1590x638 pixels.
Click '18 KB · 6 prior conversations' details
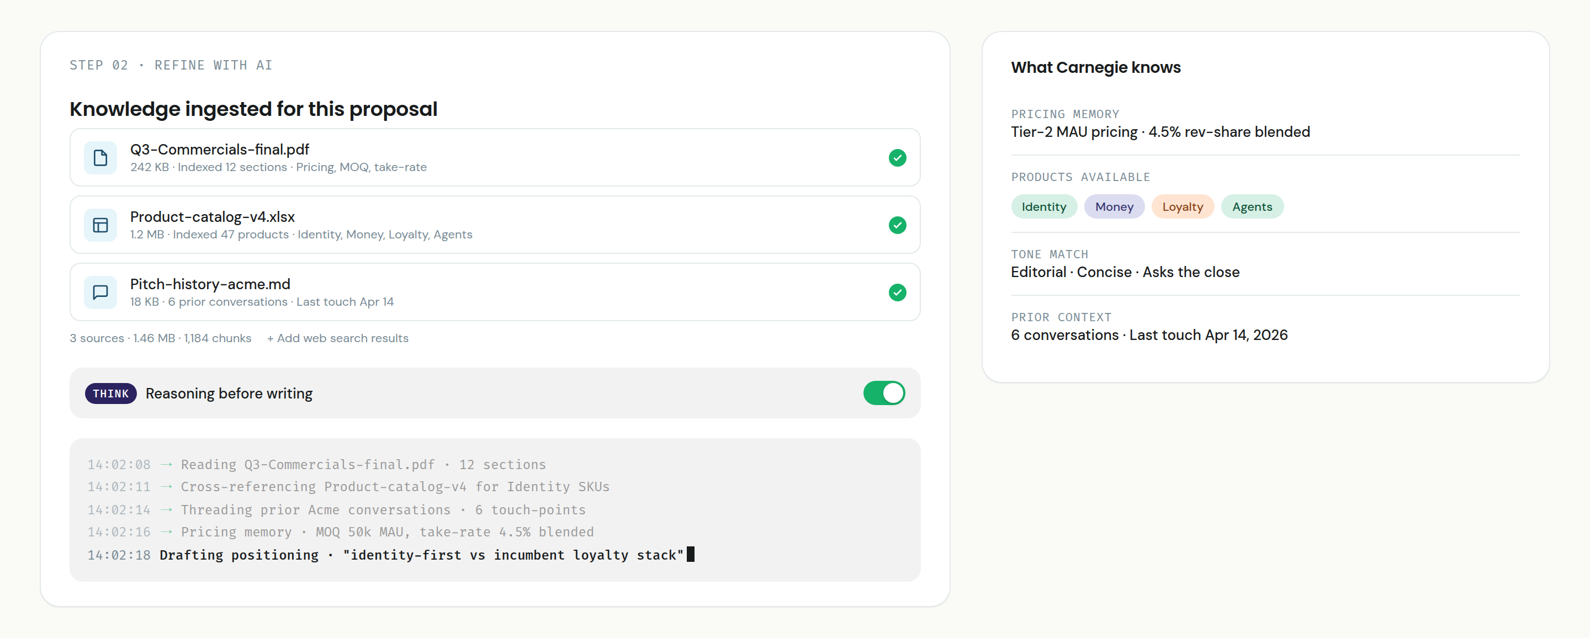pyautogui.click(x=209, y=302)
